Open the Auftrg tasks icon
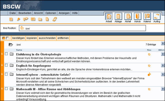 157,16
